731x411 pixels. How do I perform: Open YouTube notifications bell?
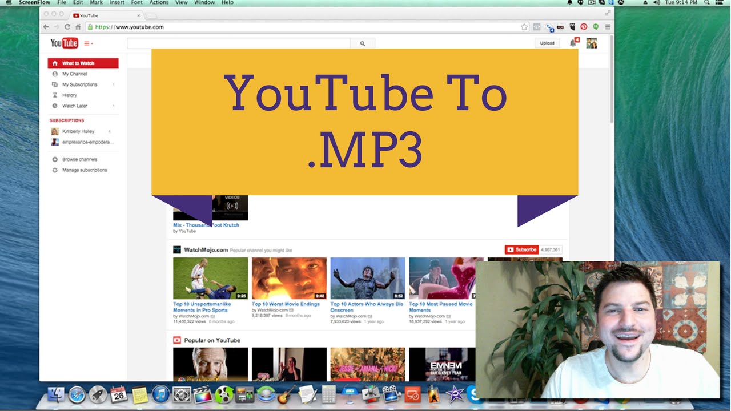coord(573,43)
